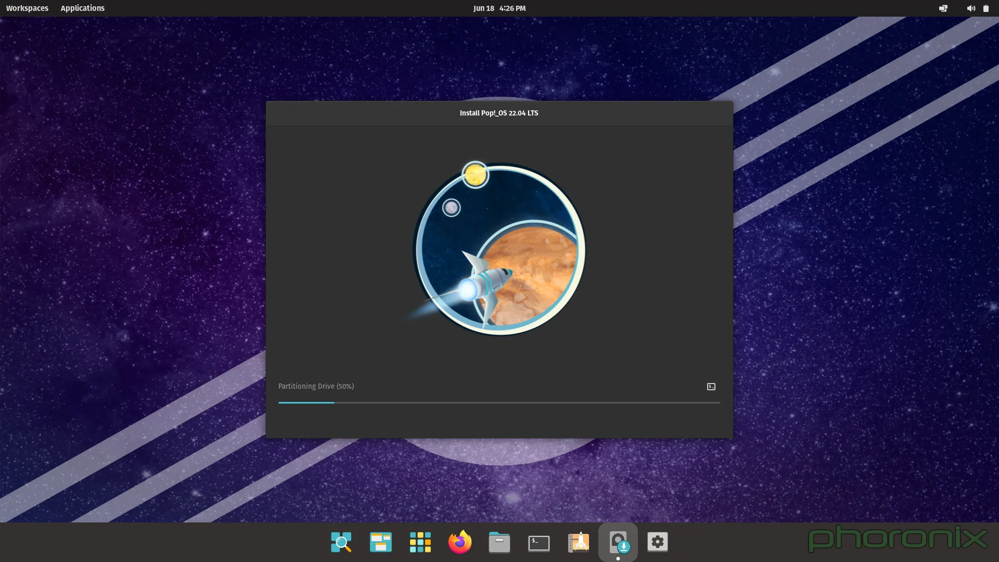The height and width of the screenshot is (562, 999).
Task: Open Pop!_OS launcher search in dock
Action: pyautogui.click(x=341, y=542)
